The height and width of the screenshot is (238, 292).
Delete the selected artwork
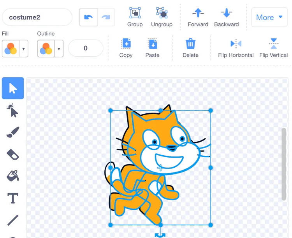pos(190,48)
